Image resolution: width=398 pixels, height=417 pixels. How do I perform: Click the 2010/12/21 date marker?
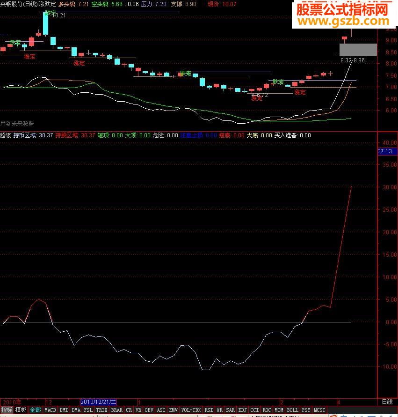point(98,402)
